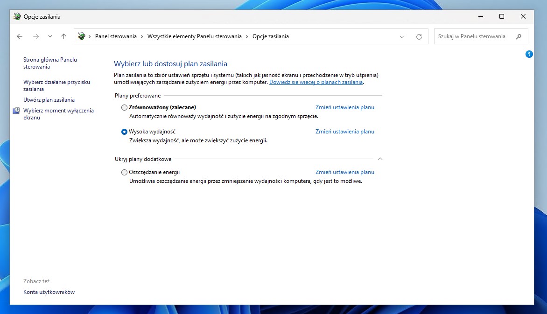Open the blue help question mark icon
Viewport: 547px width, 314px height.
point(529,54)
